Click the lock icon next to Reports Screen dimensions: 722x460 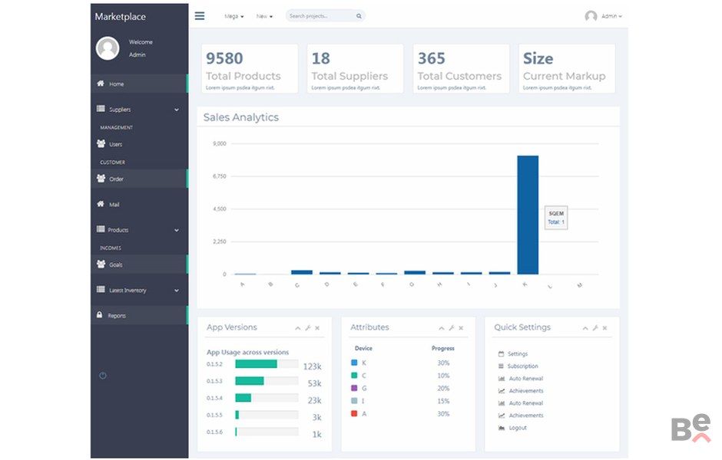[x=100, y=315]
